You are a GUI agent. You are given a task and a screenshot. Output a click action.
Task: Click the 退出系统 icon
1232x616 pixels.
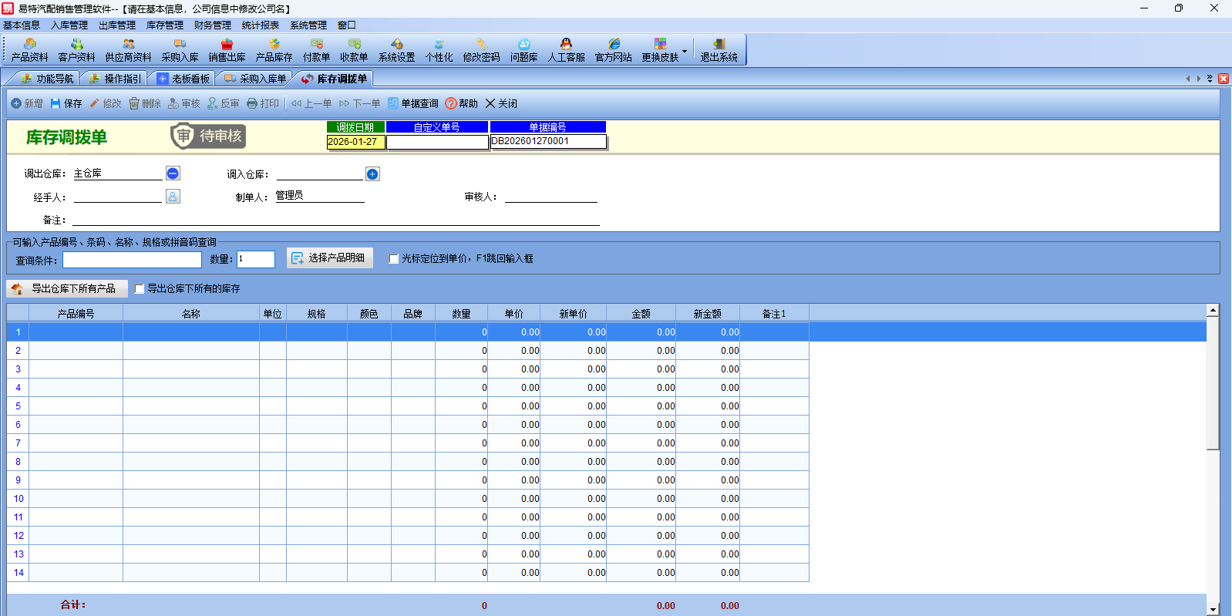[x=719, y=50]
